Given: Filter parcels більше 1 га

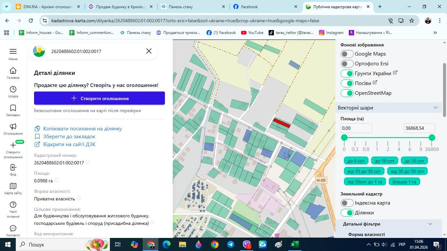Looking at the screenshot, I should click(x=404, y=181).
